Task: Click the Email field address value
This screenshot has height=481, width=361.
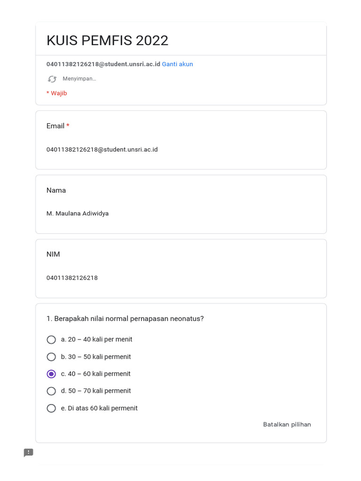Action: [x=102, y=150]
